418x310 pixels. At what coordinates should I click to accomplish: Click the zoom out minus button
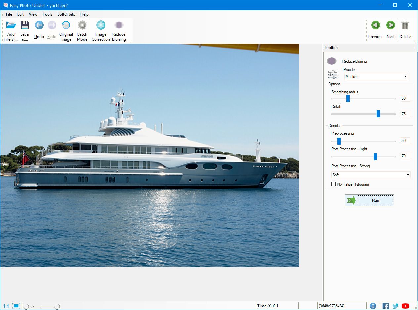(x=26, y=307)
